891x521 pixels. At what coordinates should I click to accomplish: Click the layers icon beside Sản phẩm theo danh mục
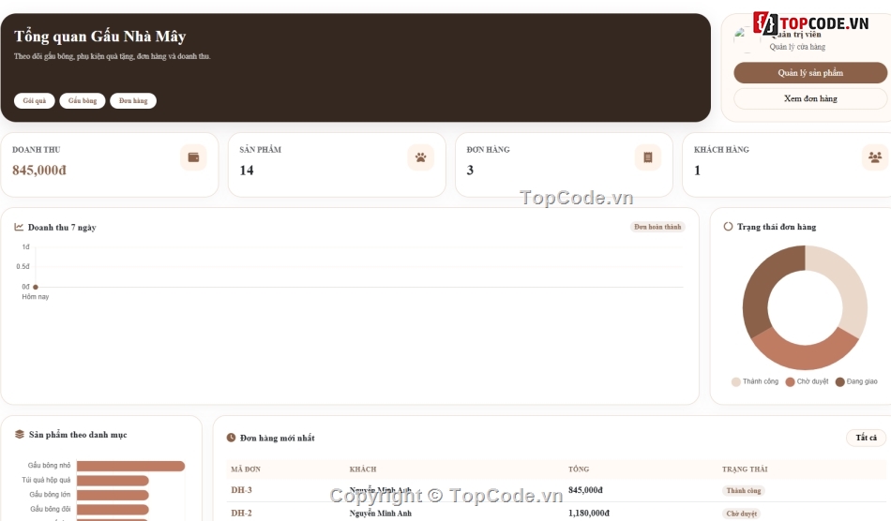click(x=20, y=434)
